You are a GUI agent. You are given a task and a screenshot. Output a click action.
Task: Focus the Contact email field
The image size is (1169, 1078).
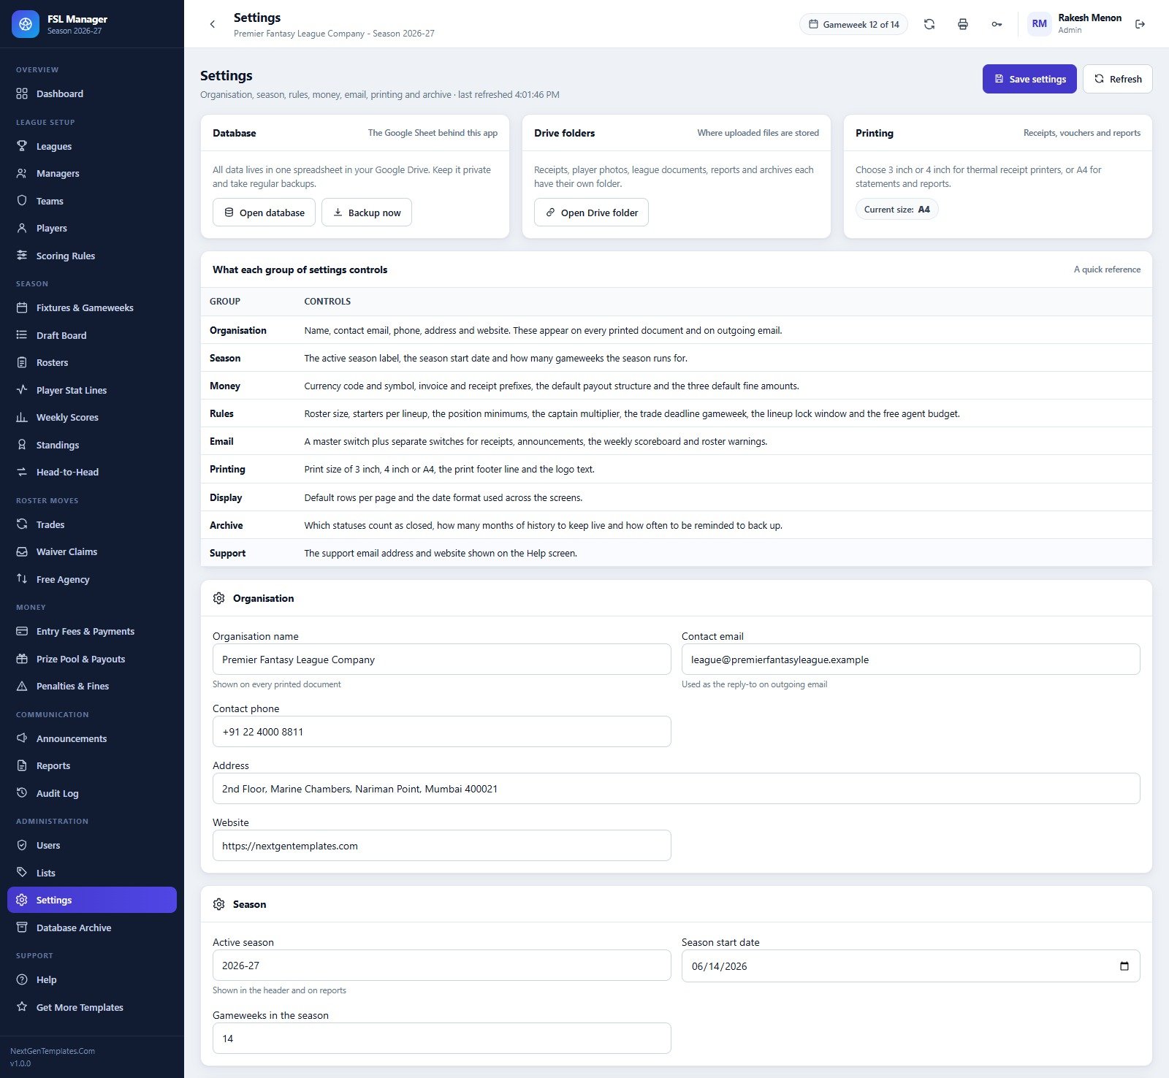(910, 660)
